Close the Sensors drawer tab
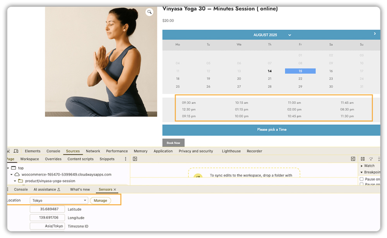 [115, 190]
